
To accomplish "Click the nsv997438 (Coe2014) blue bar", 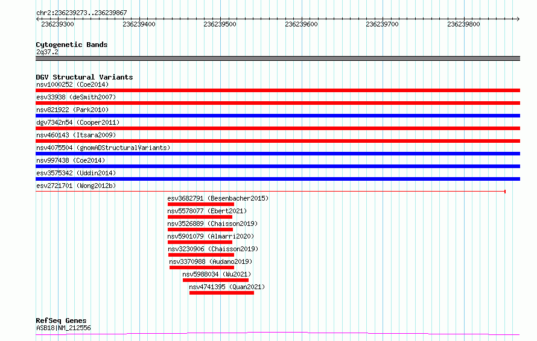I will click(278, 166).
